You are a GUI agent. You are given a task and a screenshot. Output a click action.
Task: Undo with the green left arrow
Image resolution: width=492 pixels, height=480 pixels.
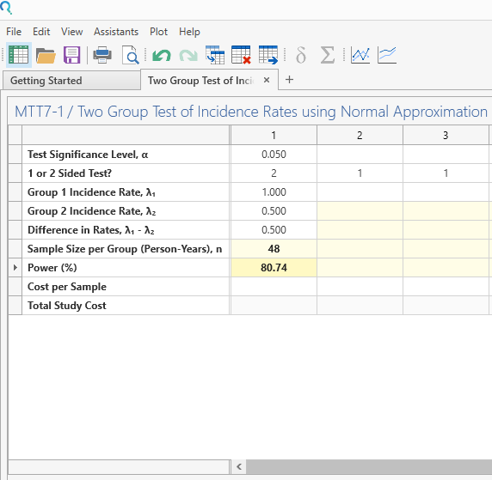tap(162, 56)
